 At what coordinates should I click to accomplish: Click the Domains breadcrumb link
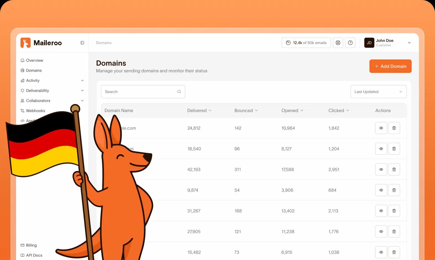pos(104,43)
